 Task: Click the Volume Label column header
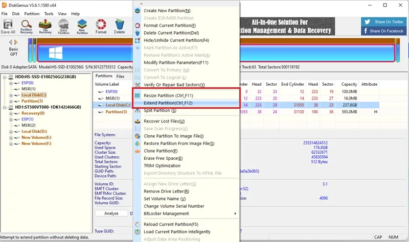[107, 84]
